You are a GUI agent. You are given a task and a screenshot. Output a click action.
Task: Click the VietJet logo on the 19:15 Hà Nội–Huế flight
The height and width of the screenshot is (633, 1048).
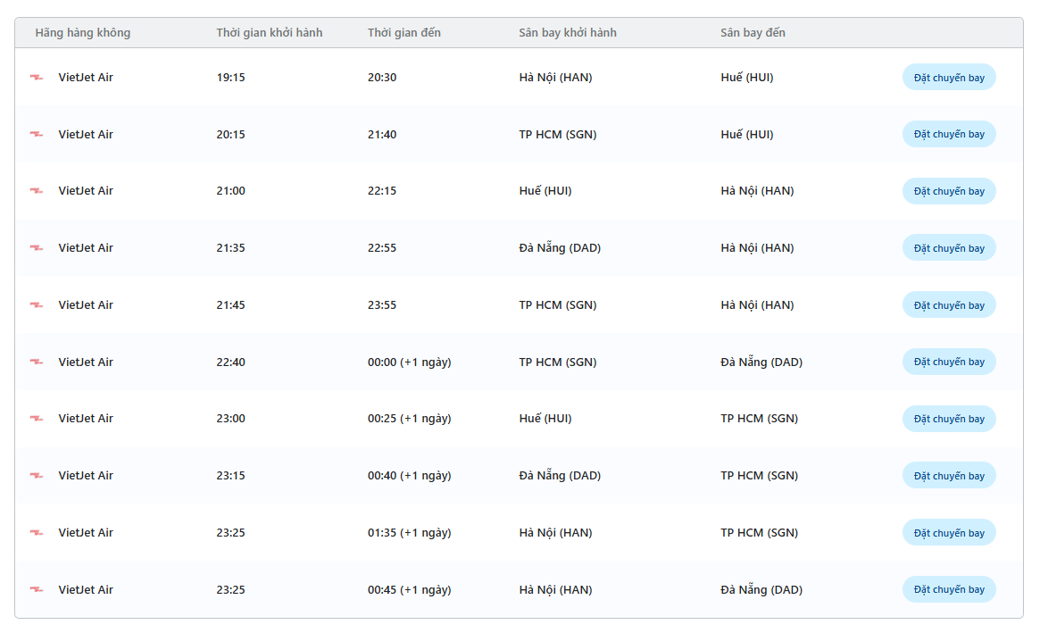tap(37, 78)
